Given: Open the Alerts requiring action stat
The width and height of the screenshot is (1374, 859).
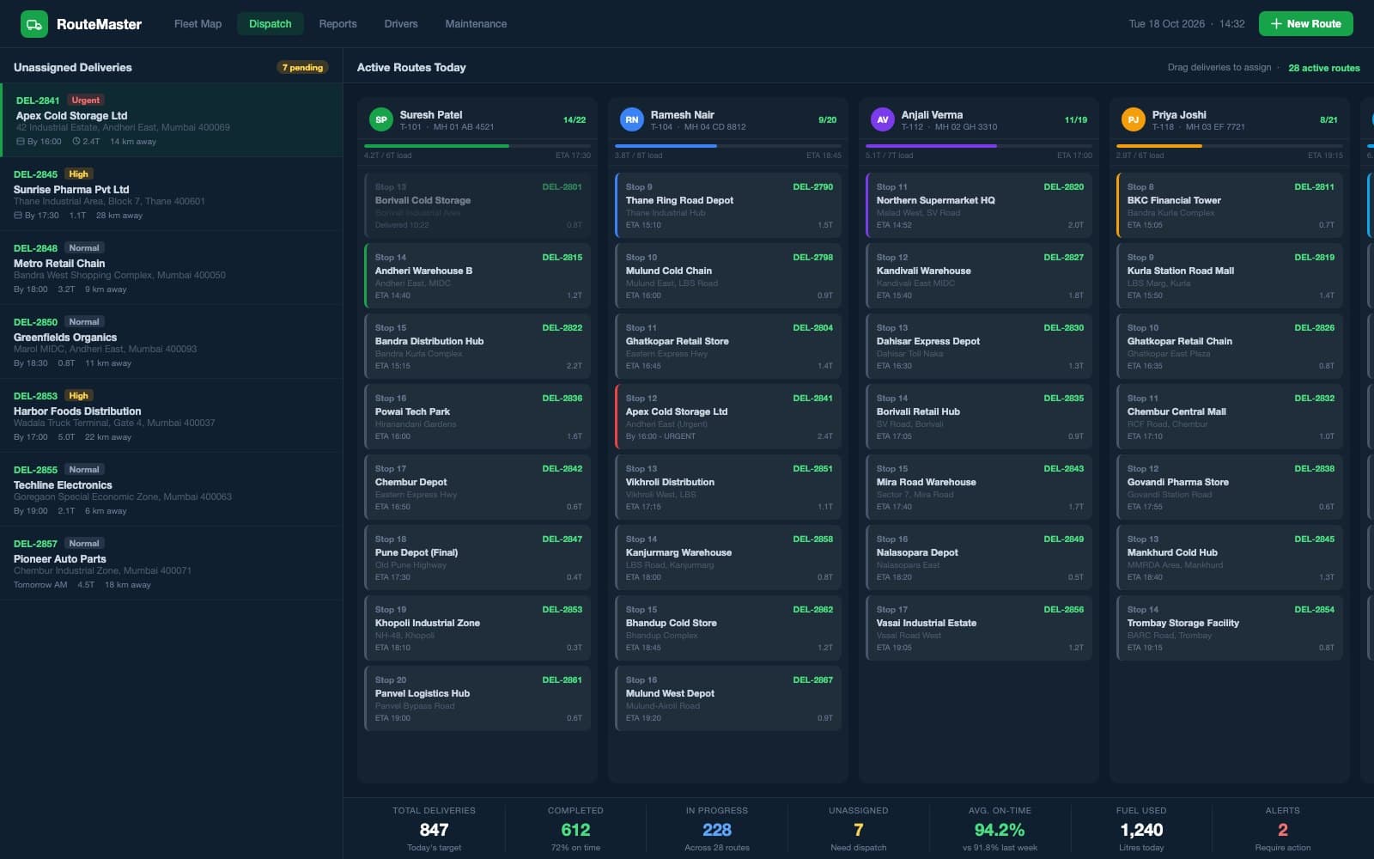Looking at the screenshot, I should pyautogui.click(x=1282, y=830).
